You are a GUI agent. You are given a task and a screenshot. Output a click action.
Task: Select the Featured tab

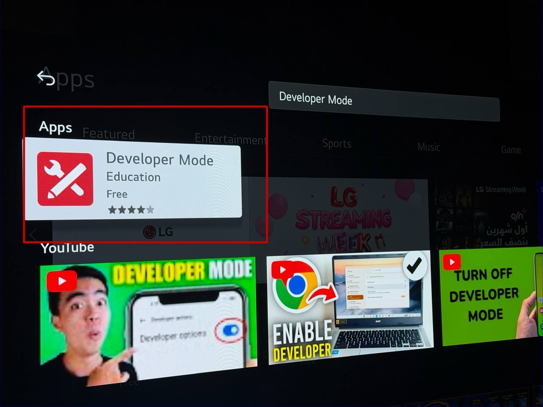click(x=109, y=134)
